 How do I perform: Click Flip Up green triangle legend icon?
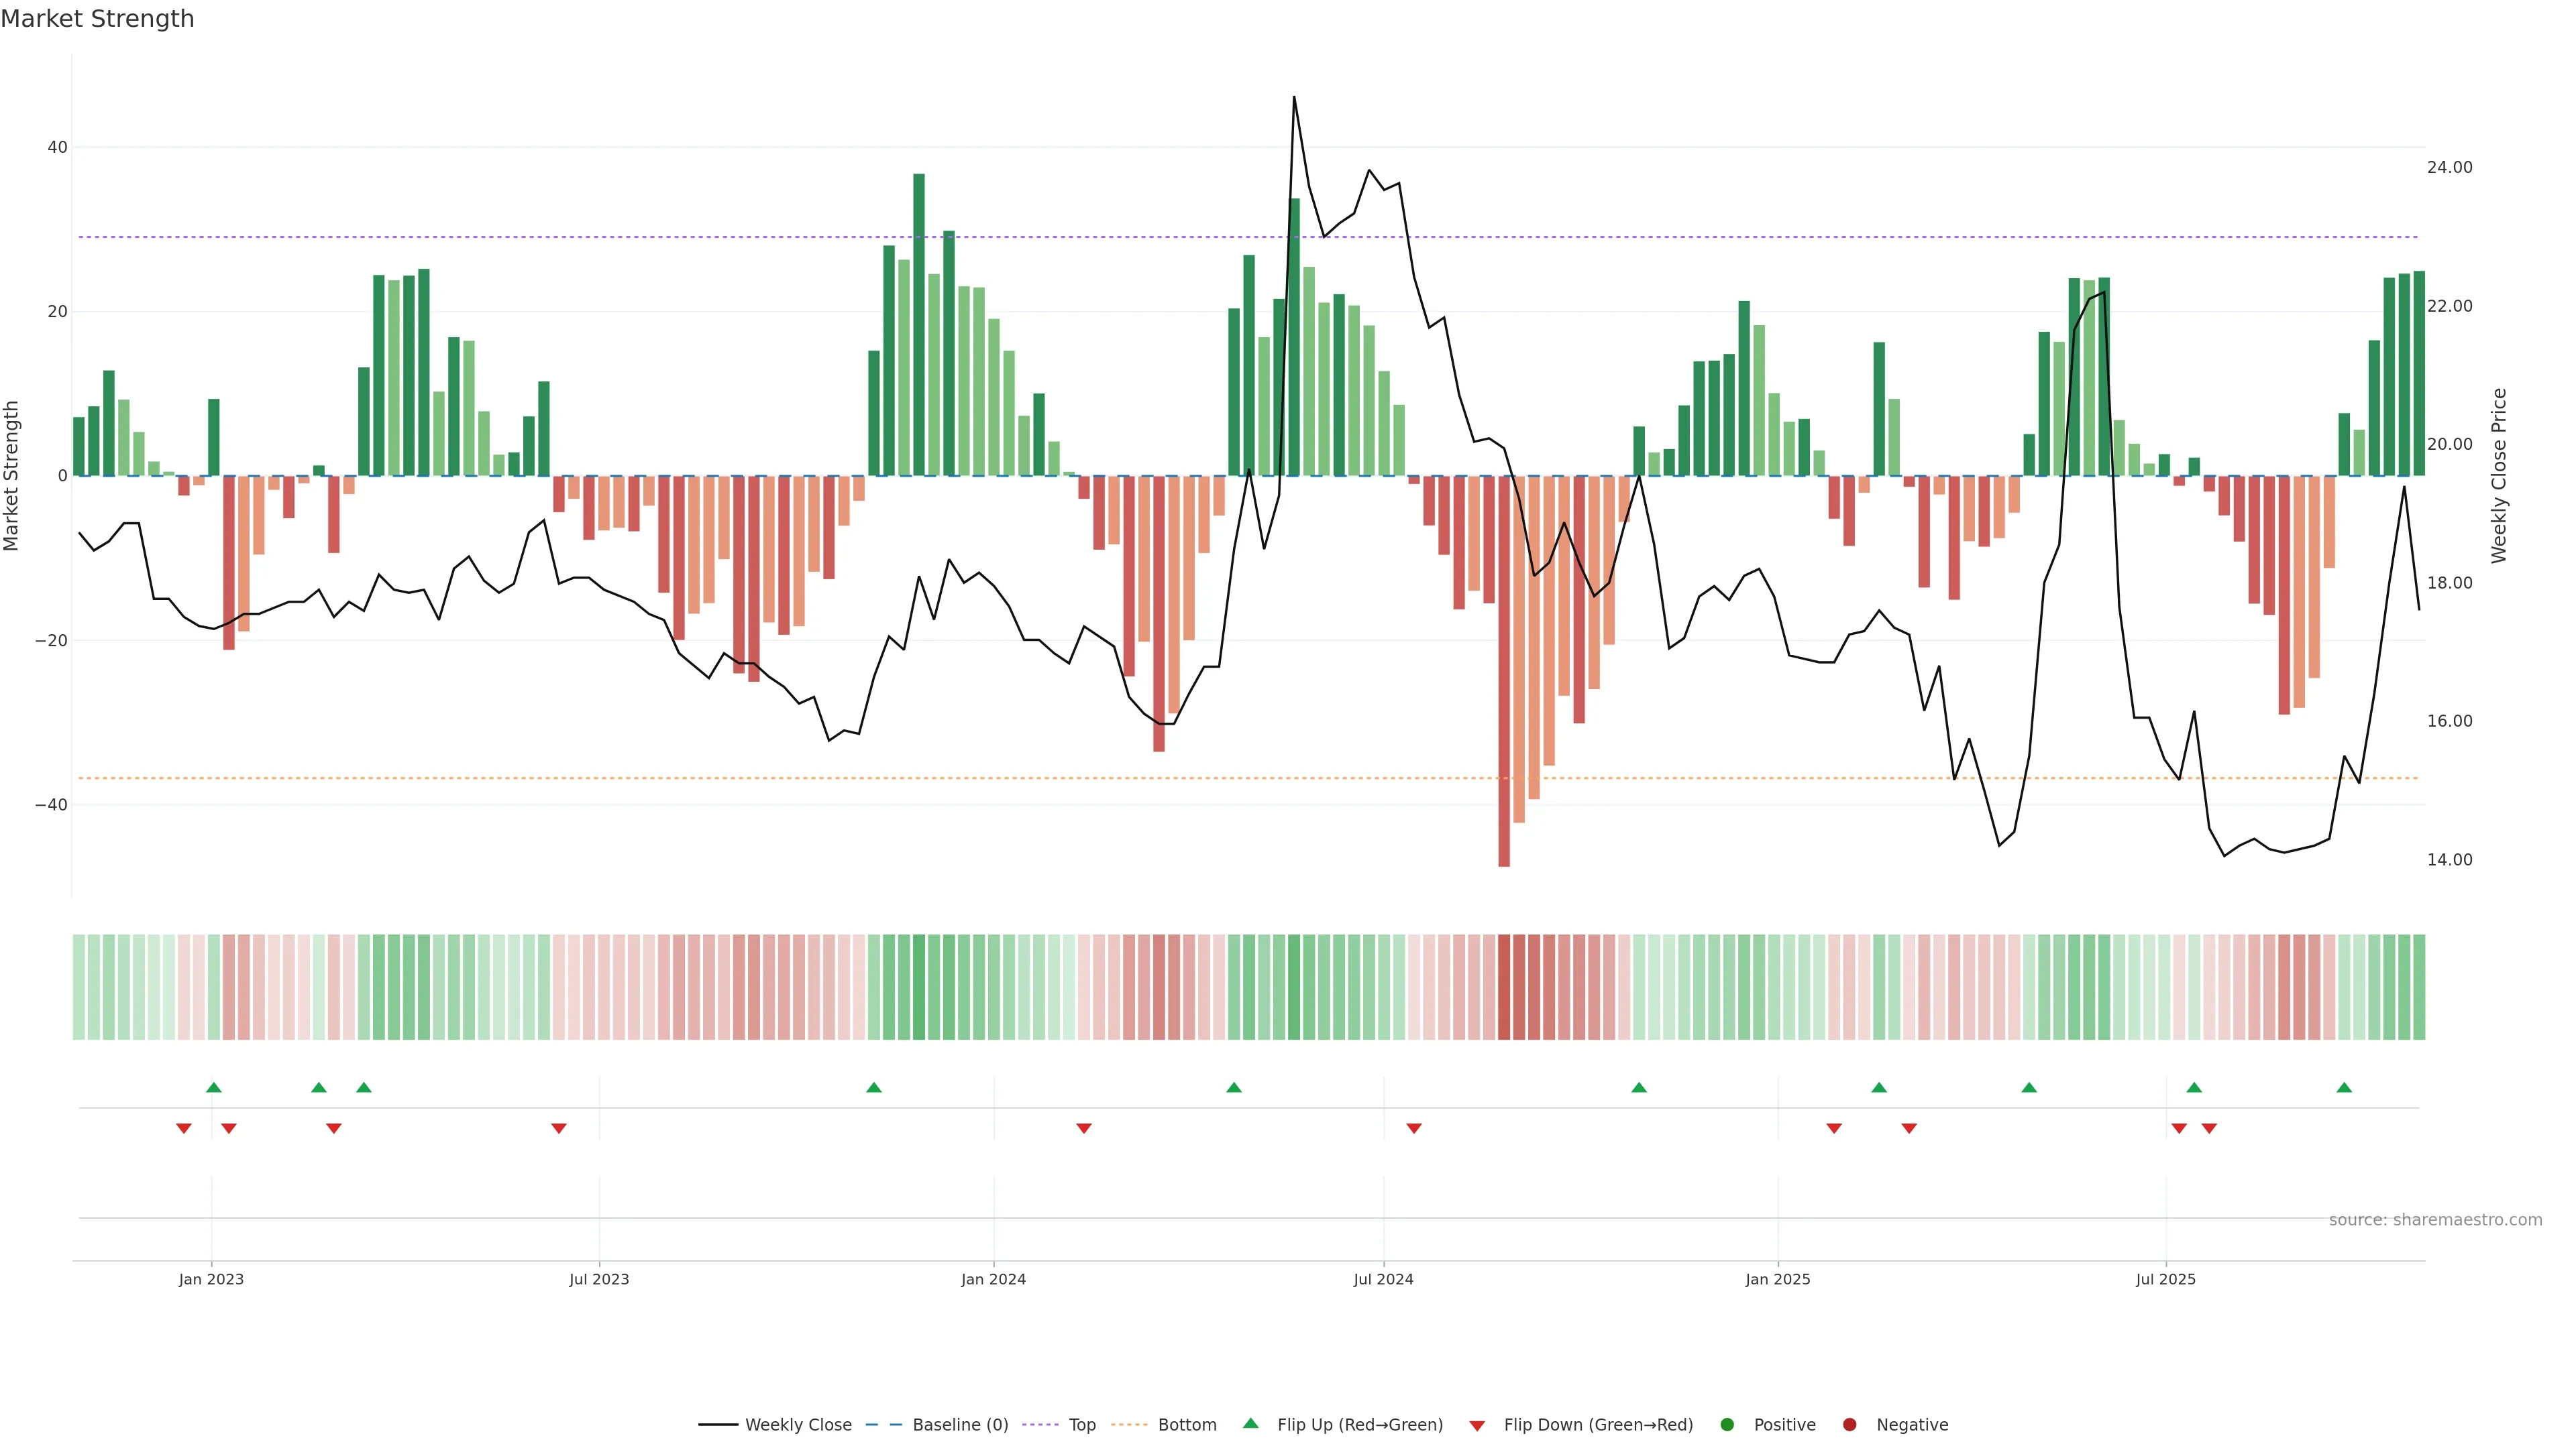pos(1250,1424)
